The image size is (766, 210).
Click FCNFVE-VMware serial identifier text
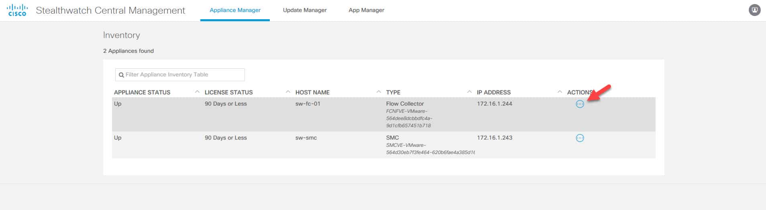tap(409, 118)
